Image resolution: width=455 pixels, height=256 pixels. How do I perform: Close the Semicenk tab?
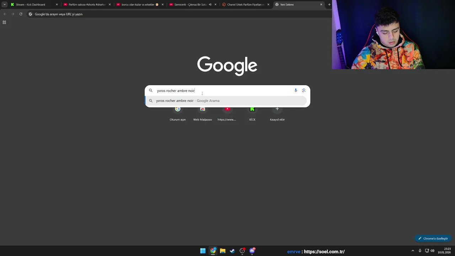(x=215, y=5)
